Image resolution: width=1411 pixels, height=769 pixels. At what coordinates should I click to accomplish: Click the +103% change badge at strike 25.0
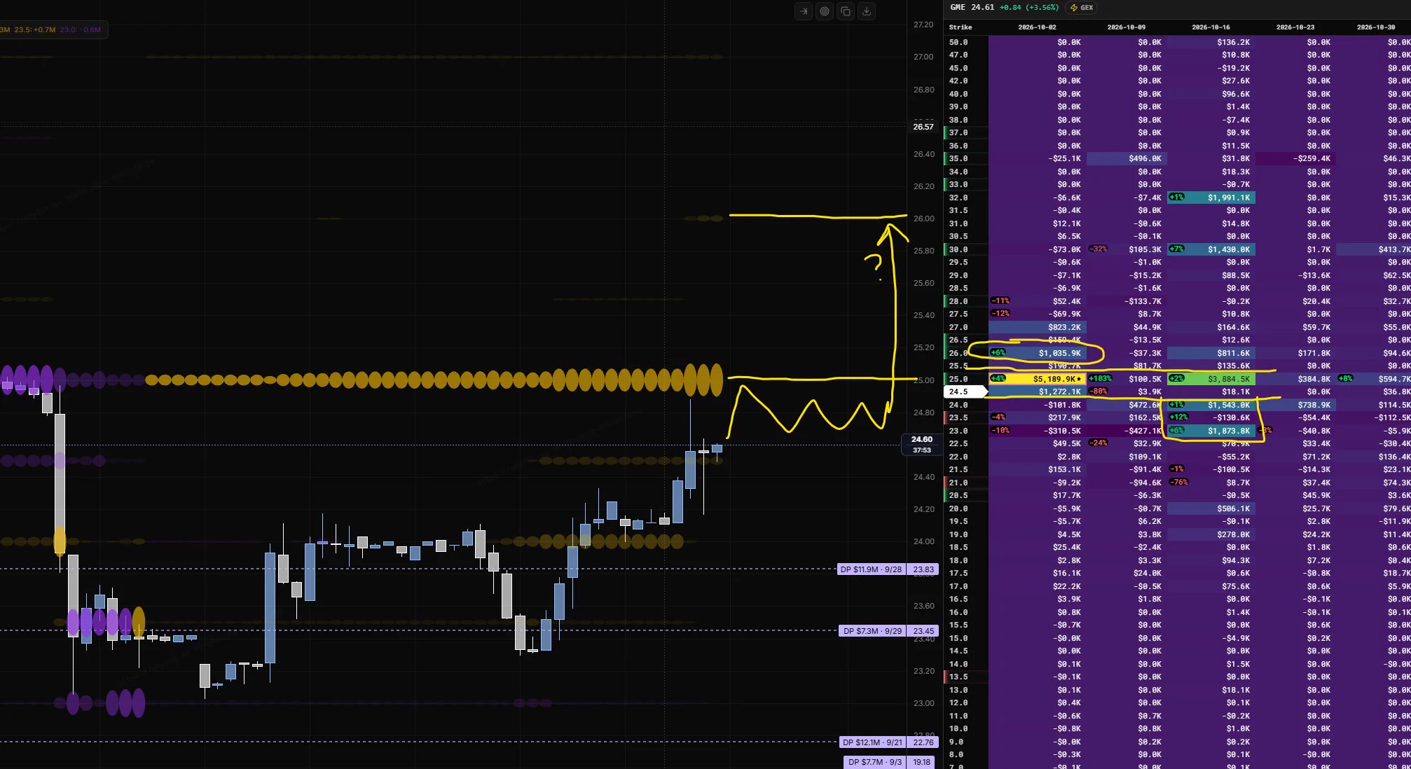click(1100, 378)
